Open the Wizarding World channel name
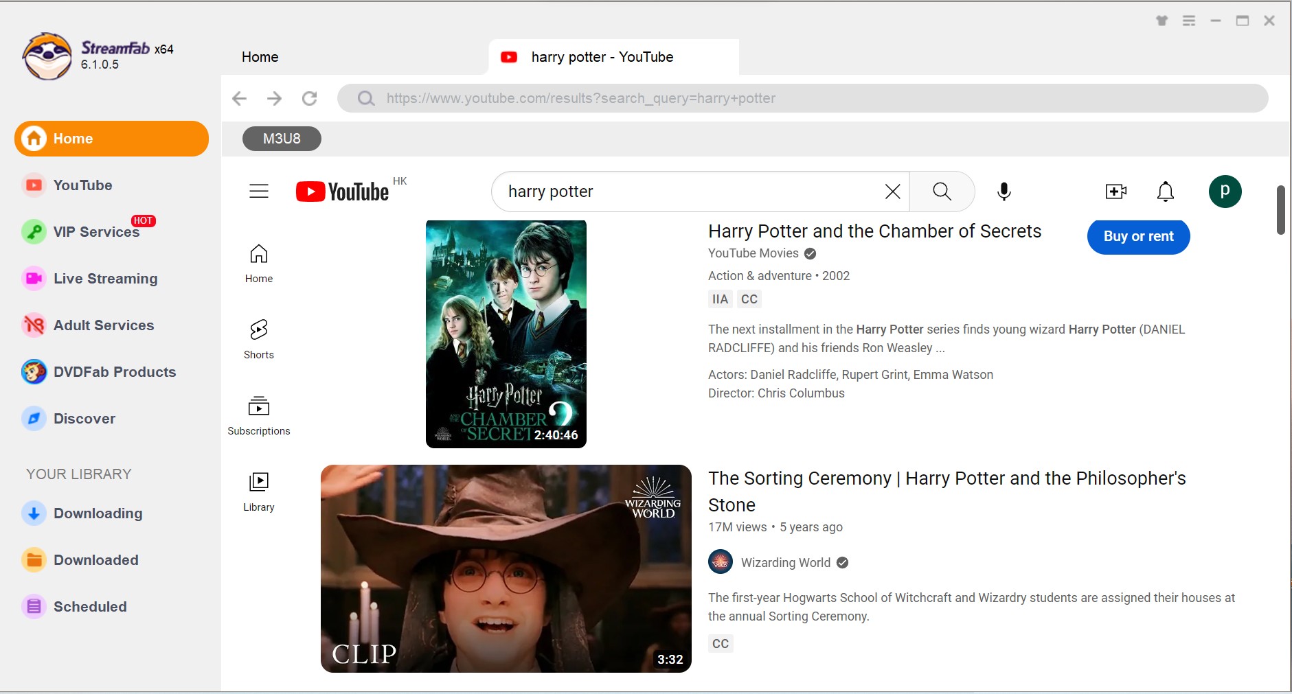This screenshot has height=694, width=1292. [786, 563]
